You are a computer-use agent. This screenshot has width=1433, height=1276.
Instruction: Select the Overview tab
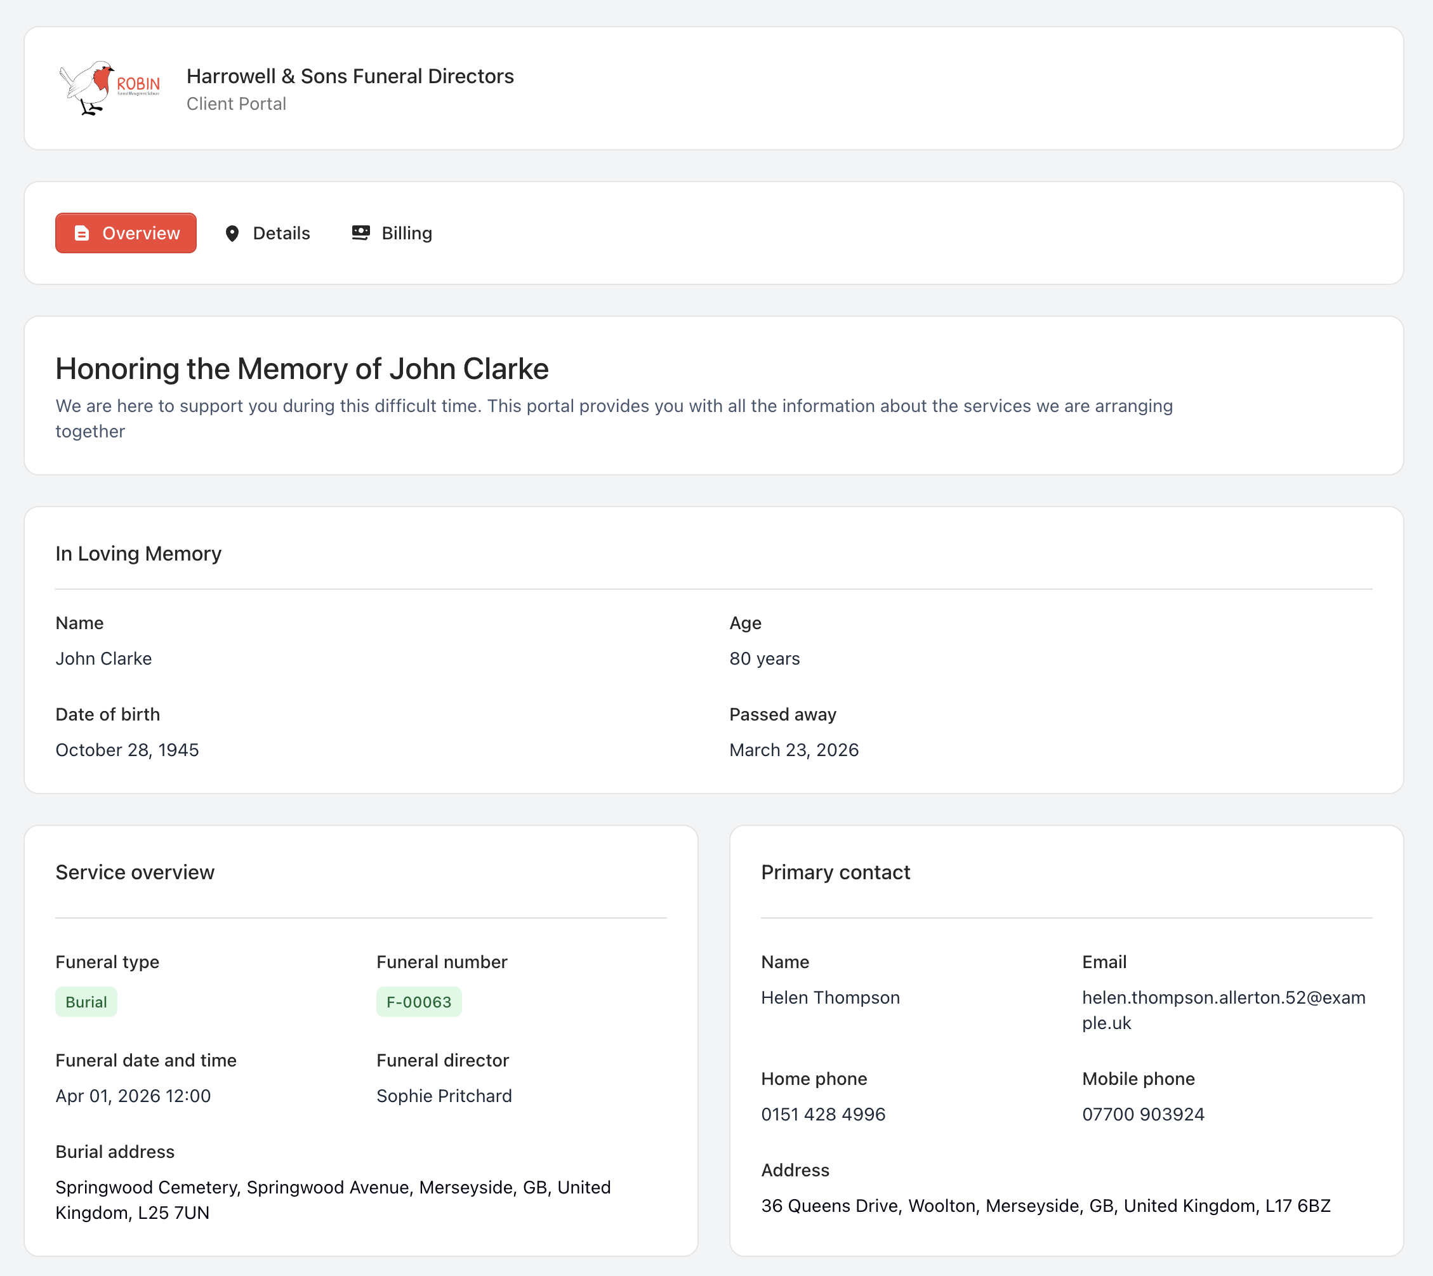(x=126, y=234)
